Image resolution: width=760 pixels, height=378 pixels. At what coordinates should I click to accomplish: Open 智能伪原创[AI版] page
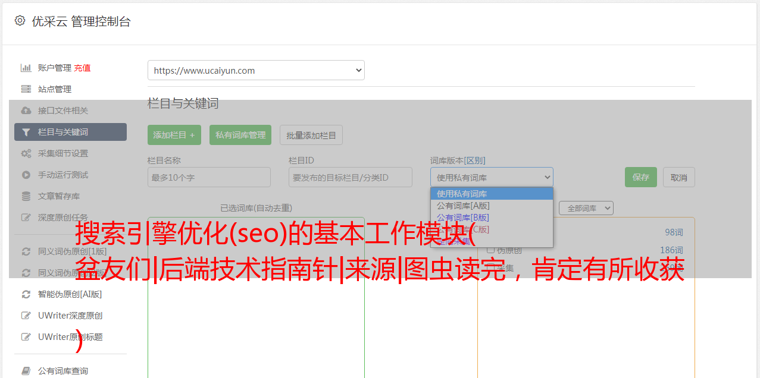pos(70,294)
